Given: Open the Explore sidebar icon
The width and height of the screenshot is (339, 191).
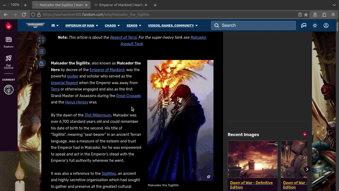Looking at the screenshot, I should click(8, 42).
